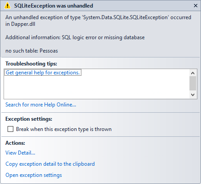The image size is (201, 184).
Task: Click the 'Troubleshooting tips:' heading
Action: (31, 64)
